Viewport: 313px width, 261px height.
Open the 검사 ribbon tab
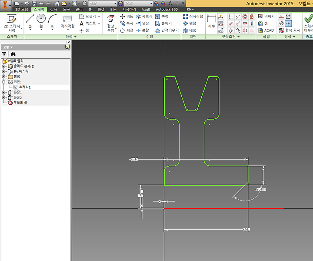point(53,10)
